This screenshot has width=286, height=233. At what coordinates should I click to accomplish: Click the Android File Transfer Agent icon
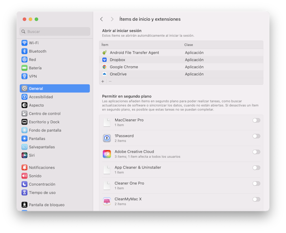point(104,53)
